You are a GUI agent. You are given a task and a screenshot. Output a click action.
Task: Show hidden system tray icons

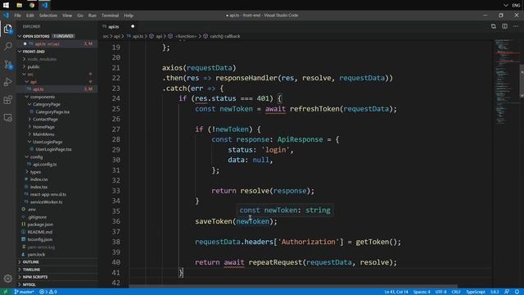tap(506, 5)
